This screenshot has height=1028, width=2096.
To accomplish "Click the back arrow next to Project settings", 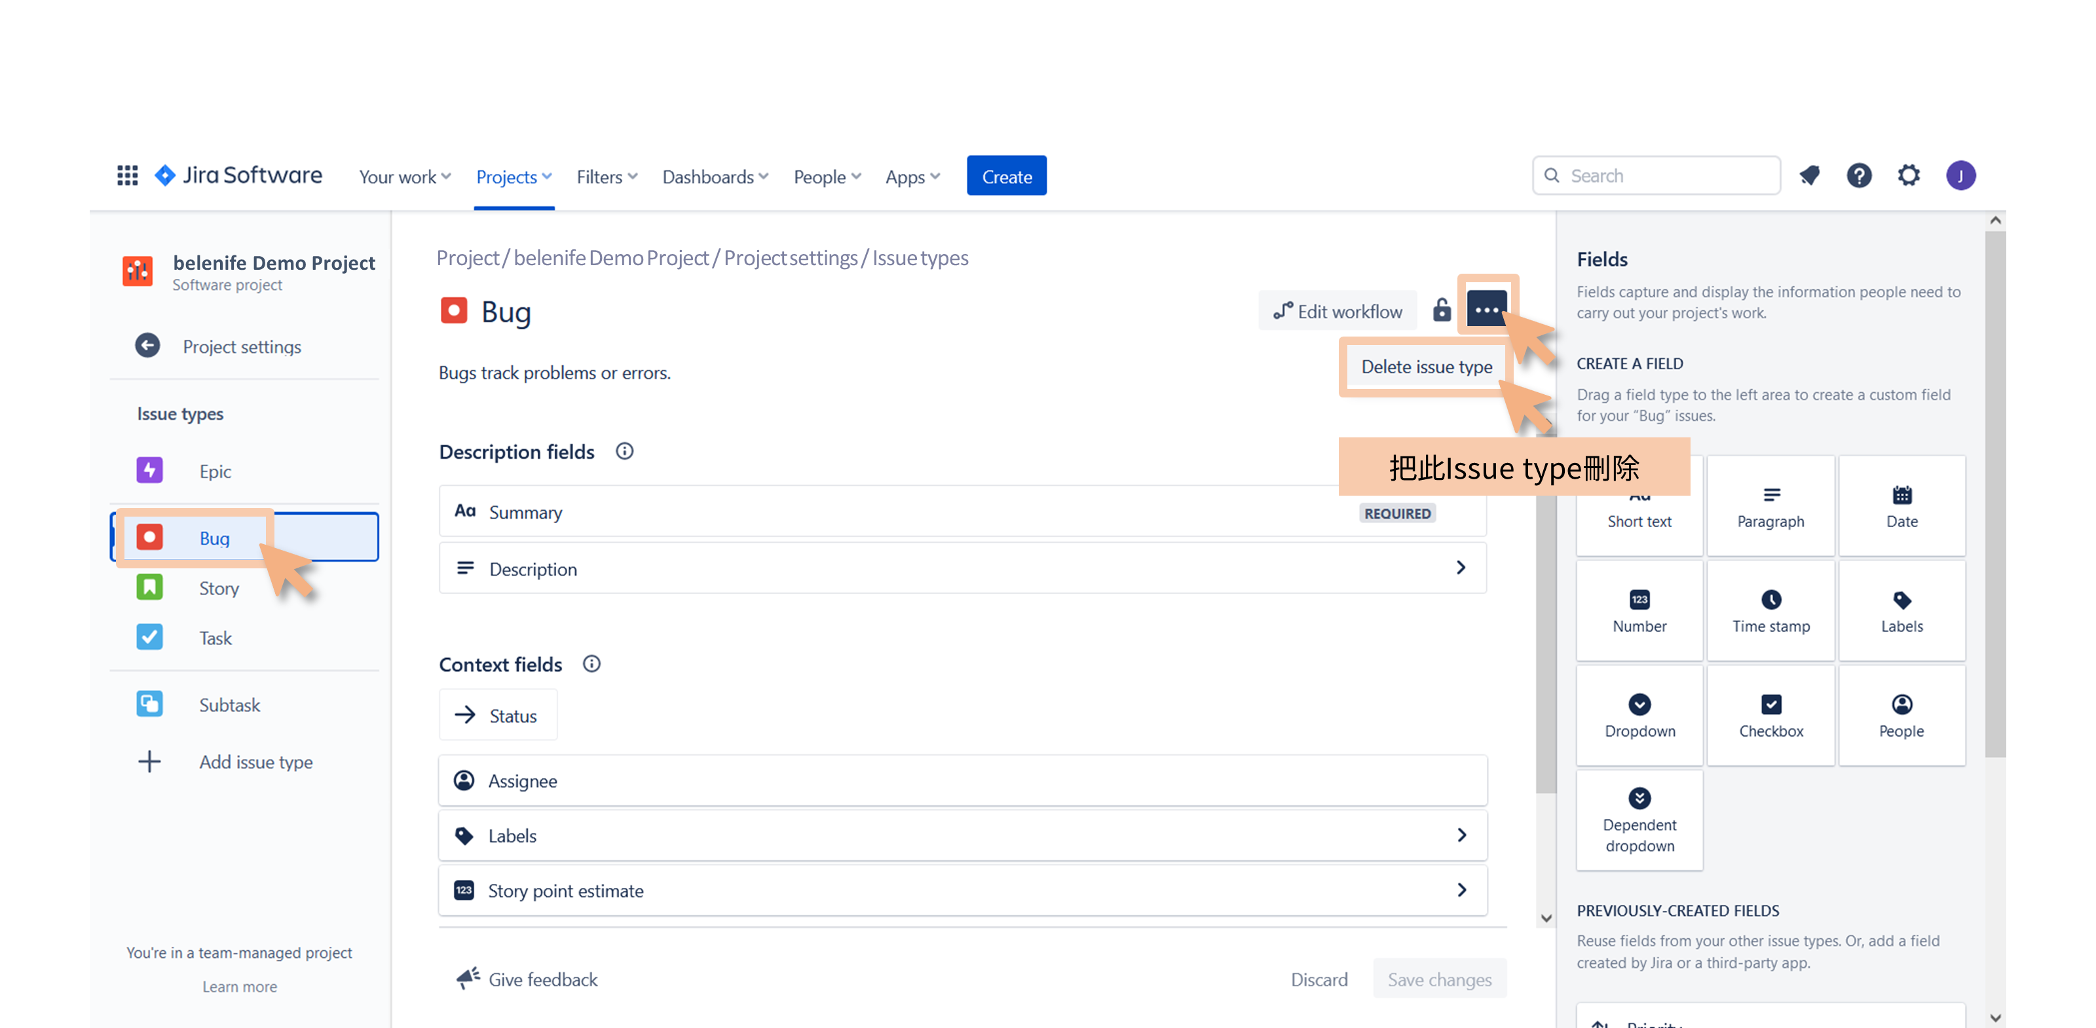I will (x=147, y=346).
